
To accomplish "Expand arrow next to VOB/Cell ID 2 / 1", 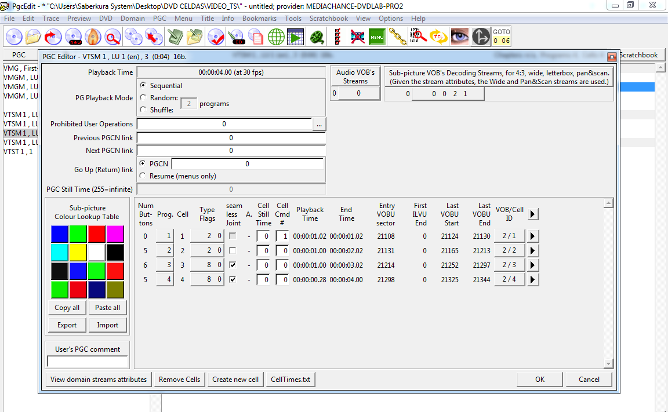I will pyautogui.click(x=533, y=236).
